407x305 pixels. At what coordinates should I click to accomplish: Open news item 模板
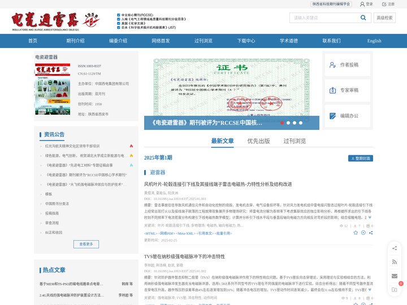49,194
